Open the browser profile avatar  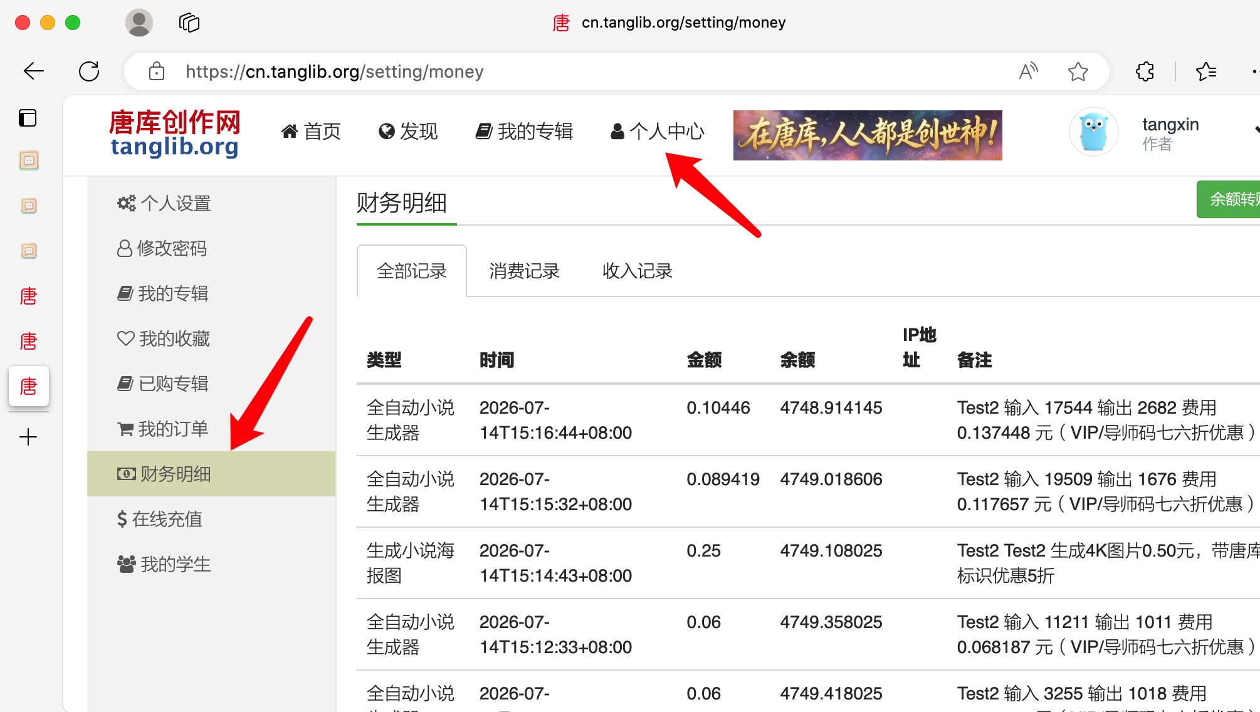[x=139, y=23]
